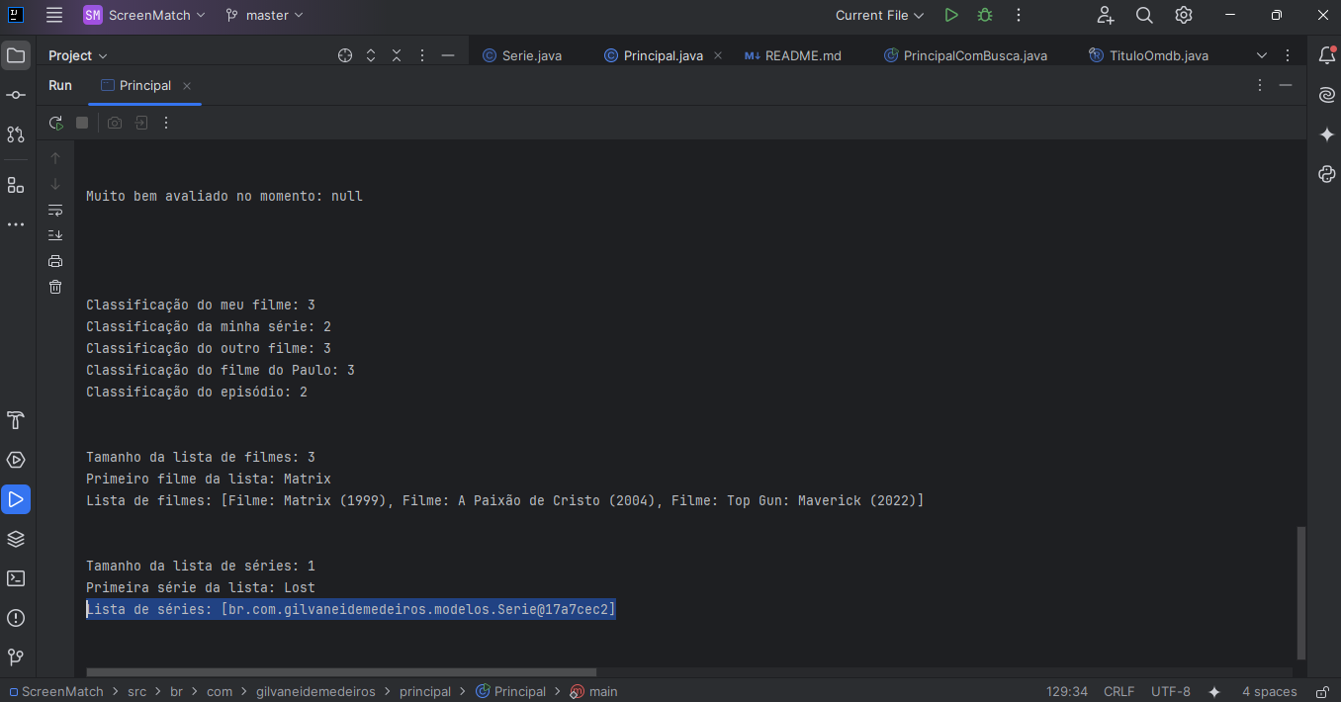Switch to Principal.java editor tab

654,55
